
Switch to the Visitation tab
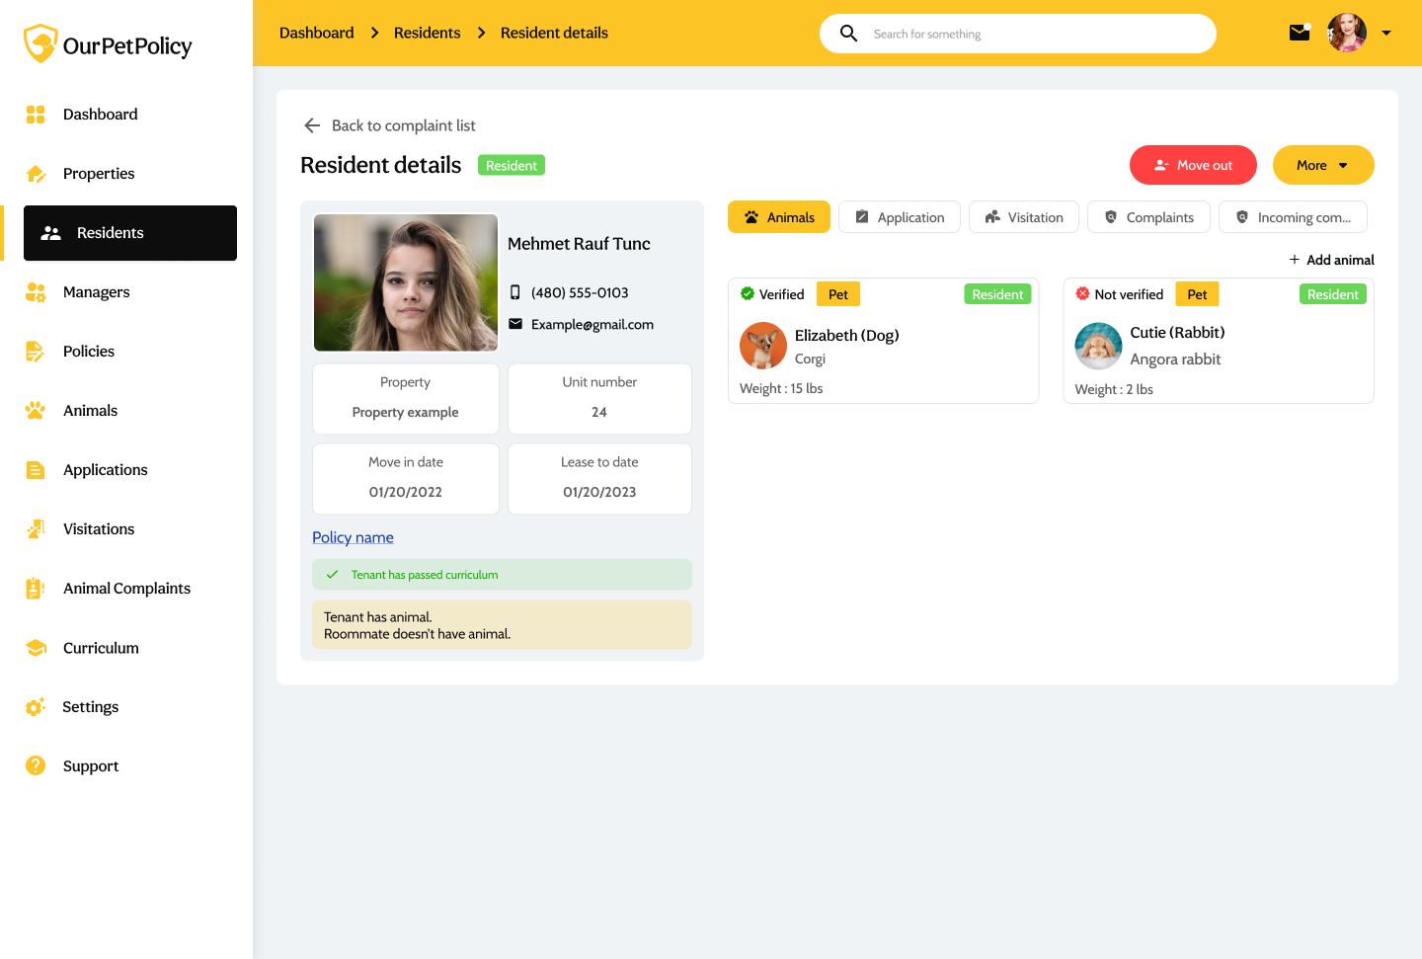pyautogui.click(x=1024, y=217)
